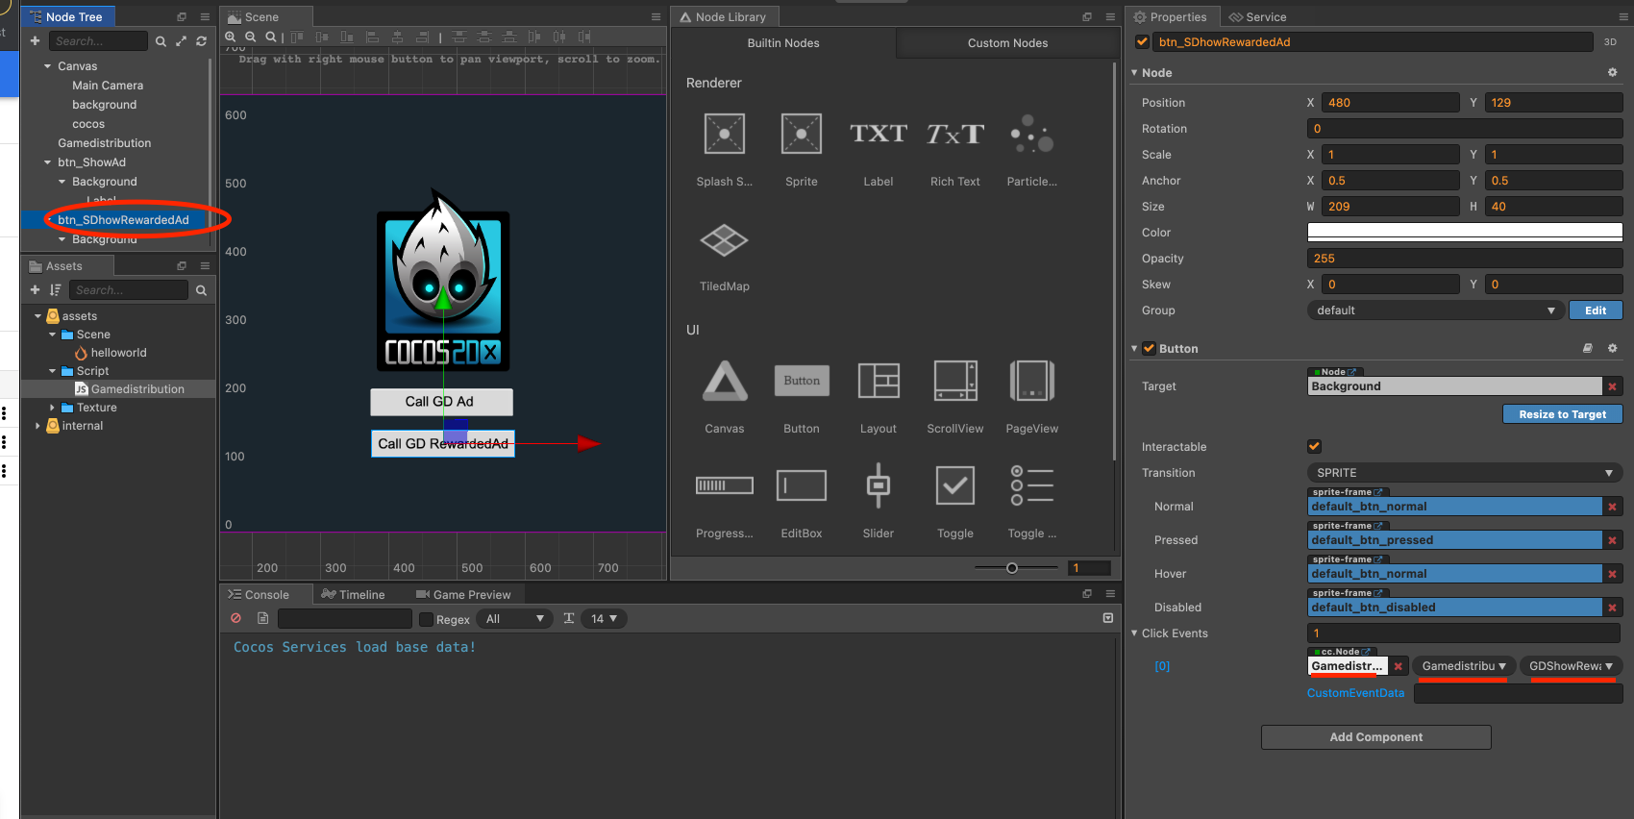Select the Sprite node icon
Image resolution: width=1634 pixels, height=819 pixels.
[x=801, y=135]
